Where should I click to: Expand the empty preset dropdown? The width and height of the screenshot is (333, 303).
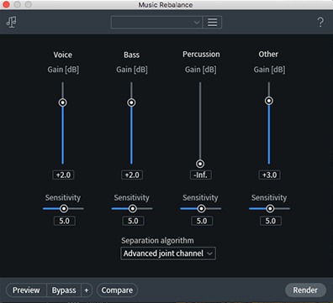pos(157,23)
